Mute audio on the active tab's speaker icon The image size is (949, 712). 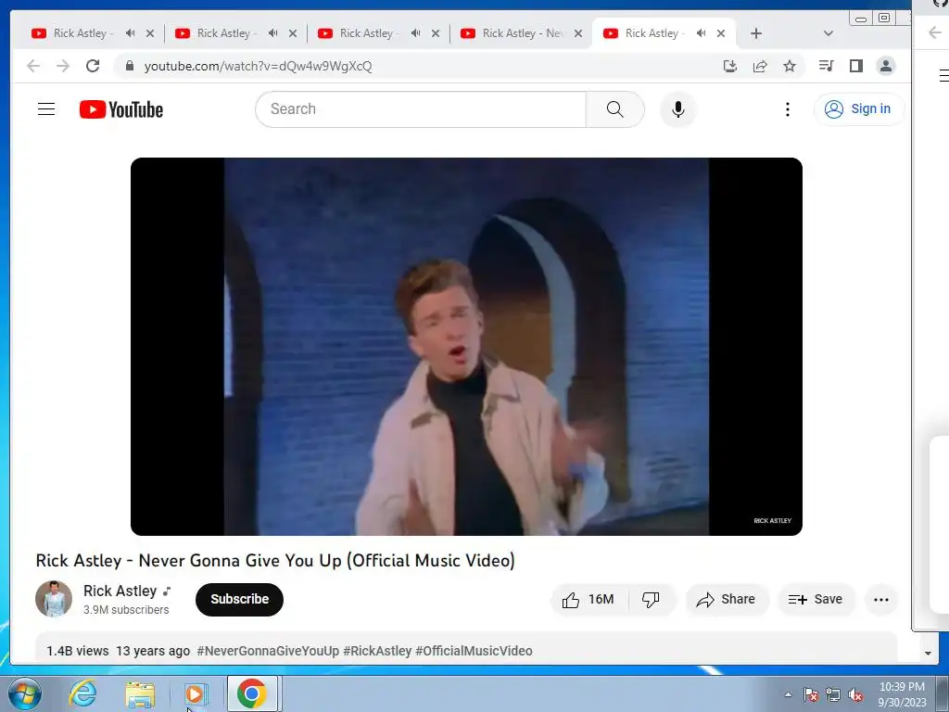click(702, 33)
